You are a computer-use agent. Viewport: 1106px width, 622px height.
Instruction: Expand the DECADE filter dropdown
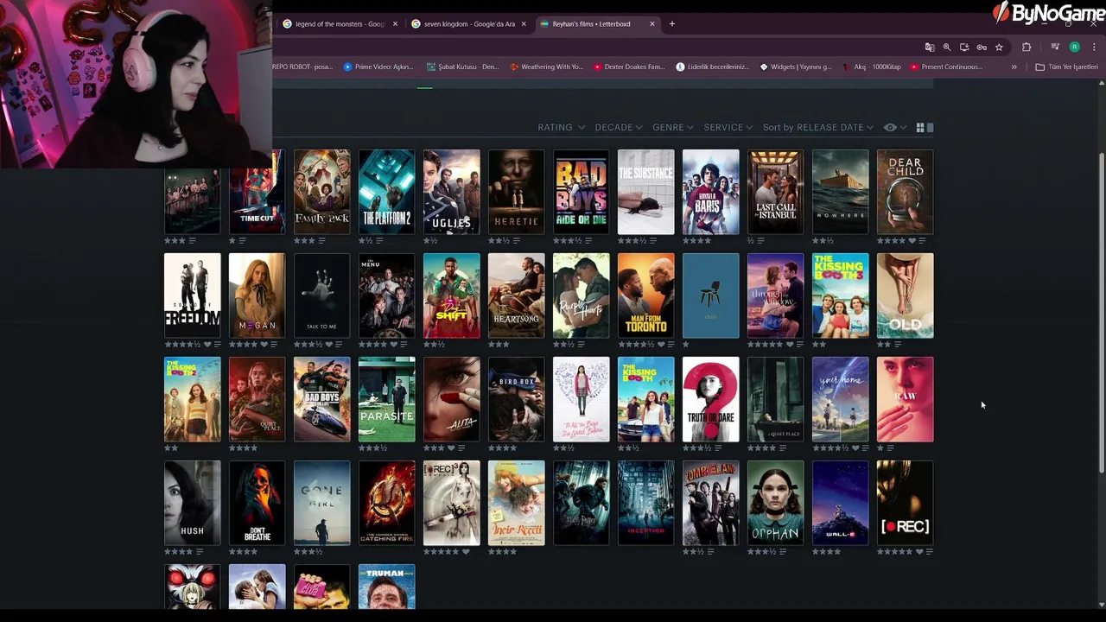click(x=619, y=127)
